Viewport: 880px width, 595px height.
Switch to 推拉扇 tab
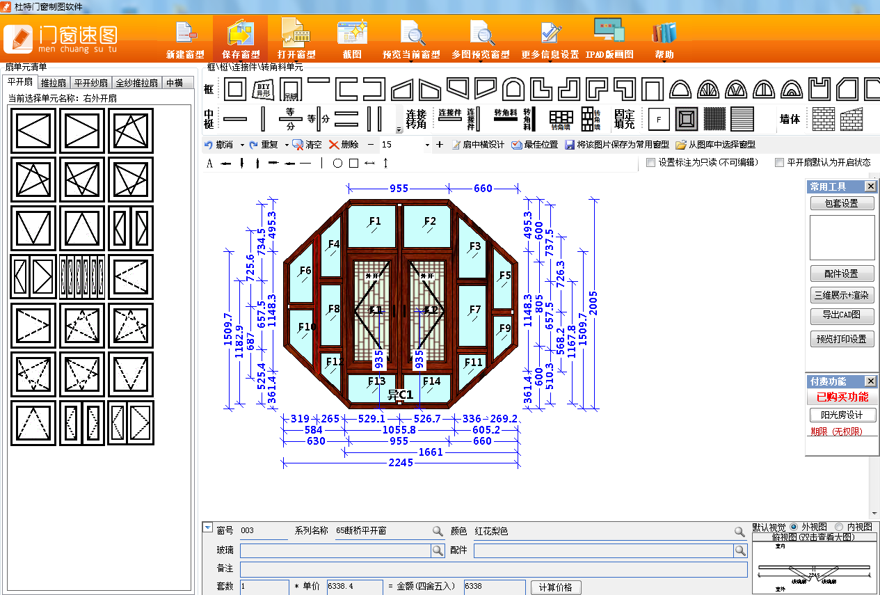click(54, 83)
